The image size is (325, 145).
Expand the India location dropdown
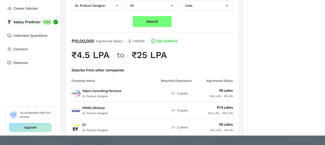coord(207,5)
